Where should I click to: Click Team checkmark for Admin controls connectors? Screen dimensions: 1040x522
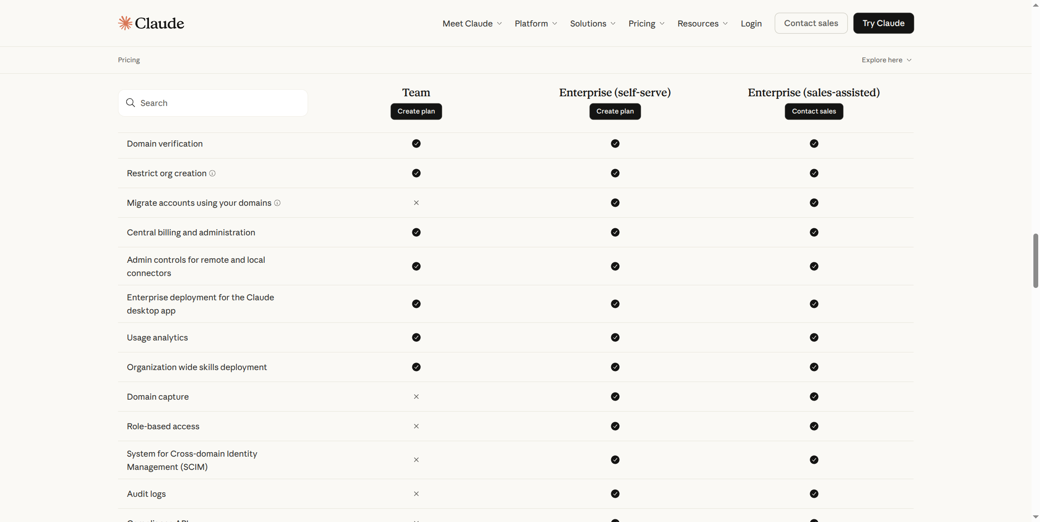click(x=416, y=266)
